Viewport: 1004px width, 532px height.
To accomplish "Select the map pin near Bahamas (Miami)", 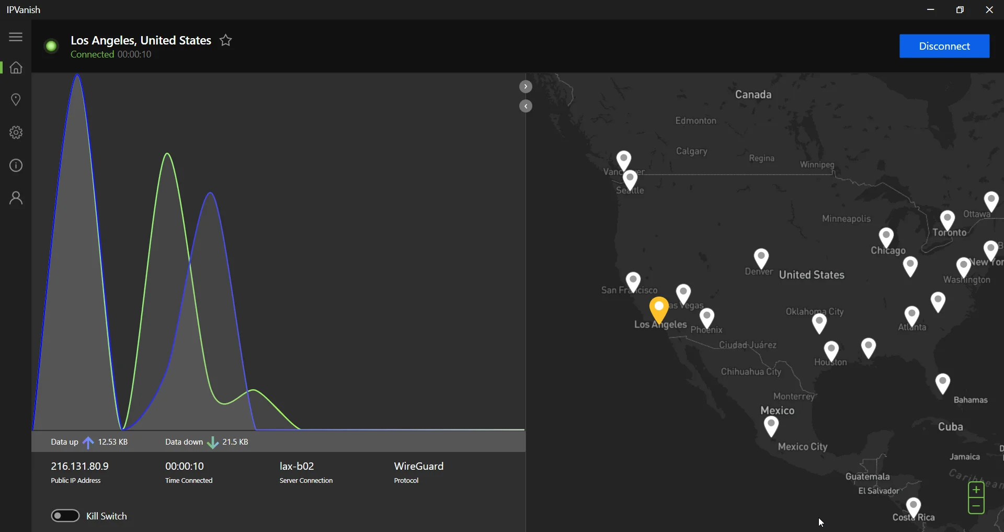I will 943,383.
